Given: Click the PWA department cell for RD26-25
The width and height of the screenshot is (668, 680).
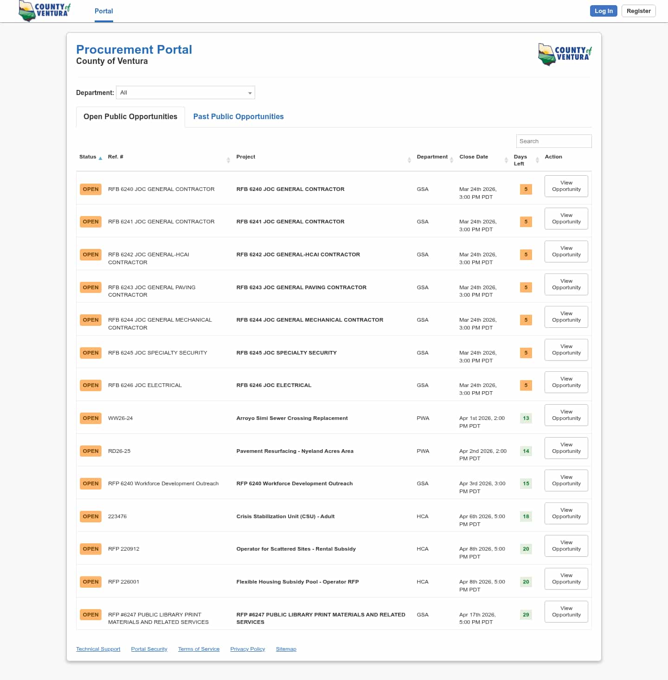Looking at the screenshot, I should tap(423, 451).
